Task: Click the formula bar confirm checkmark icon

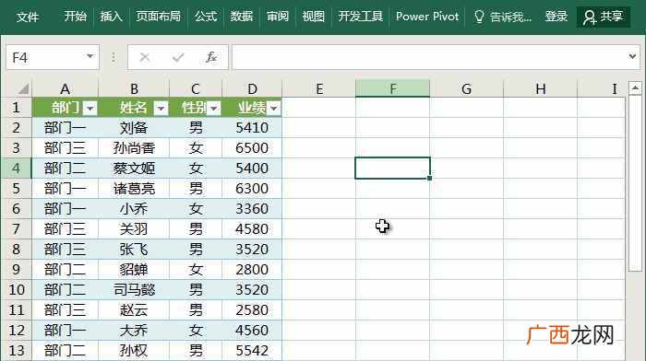Action: (178, 57)
